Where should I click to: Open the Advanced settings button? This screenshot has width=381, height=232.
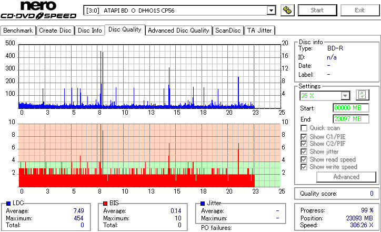click(346, 177)
